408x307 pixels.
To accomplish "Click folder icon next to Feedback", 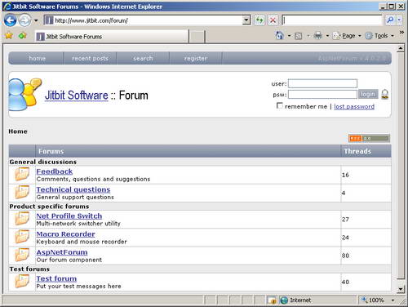I will click(x=22, y=174).
